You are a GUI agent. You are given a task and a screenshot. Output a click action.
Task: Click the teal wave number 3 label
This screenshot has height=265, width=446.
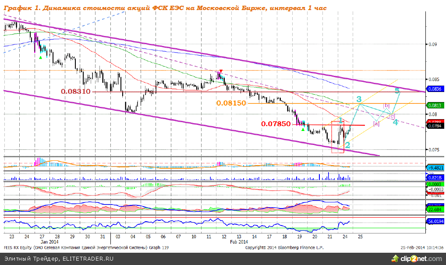point(358,99)
